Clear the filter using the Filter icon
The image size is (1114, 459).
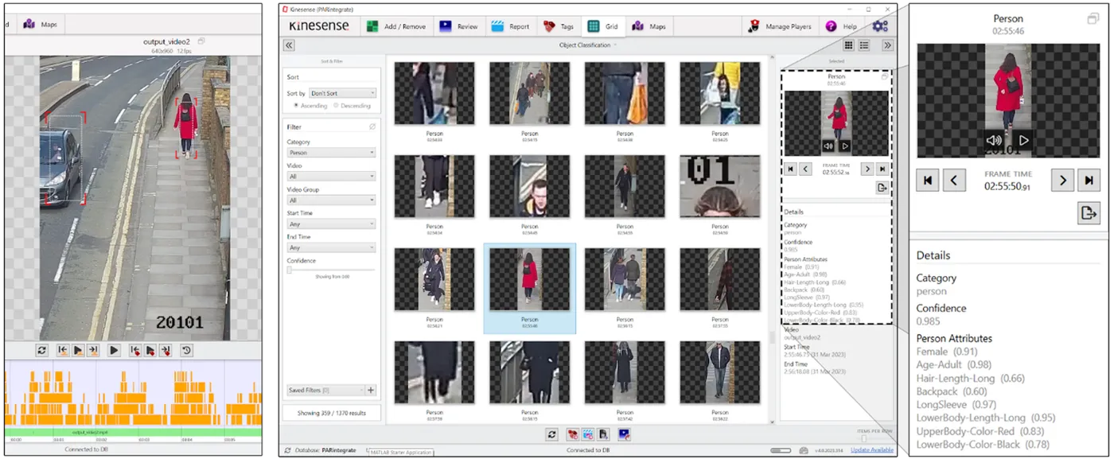pos(372,126)
